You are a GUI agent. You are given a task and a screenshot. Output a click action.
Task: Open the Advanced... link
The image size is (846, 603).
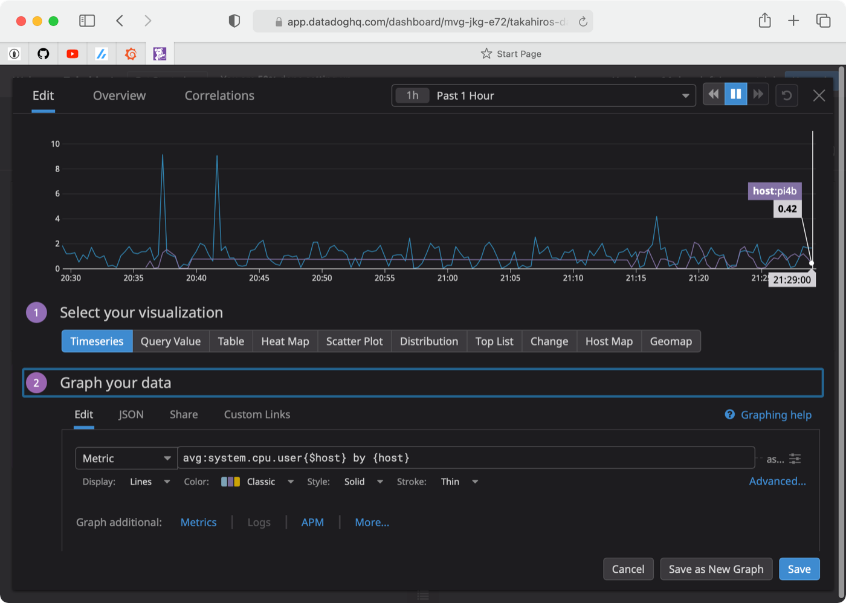pos(778,481)
